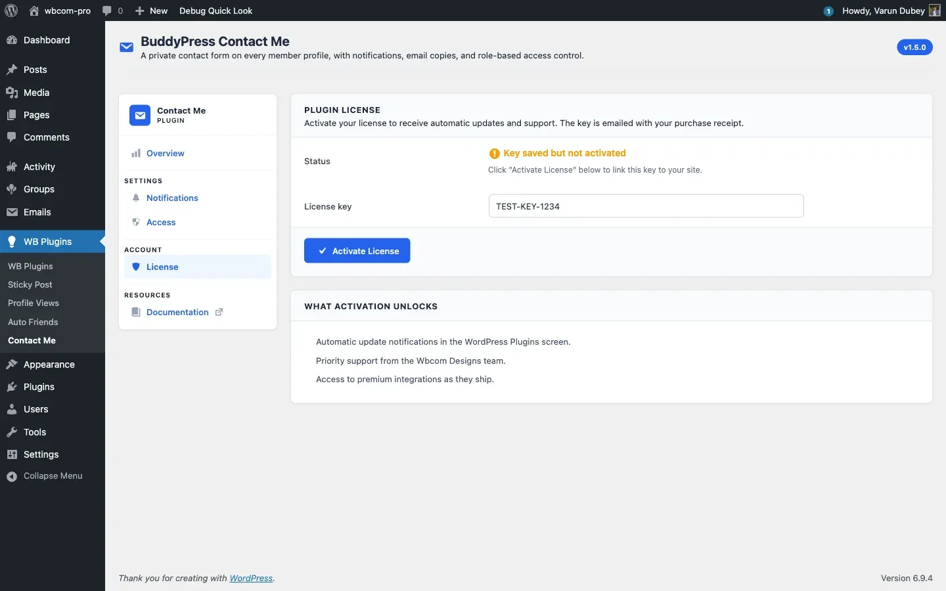Open Debug Quick Look in admin bar
946x591 pixels.
[216, 11]
